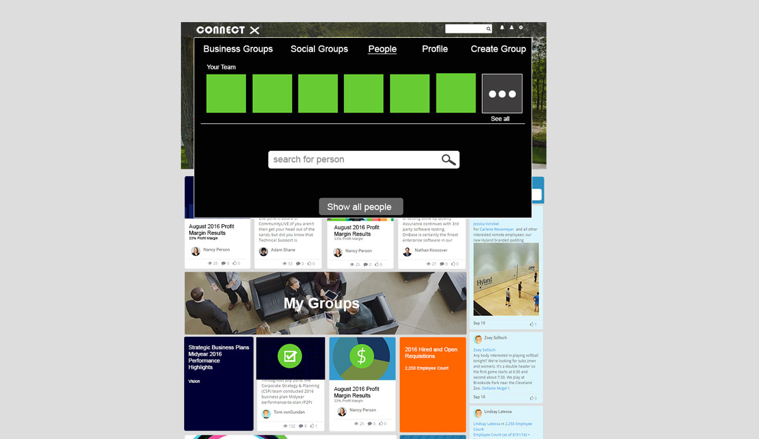Switch to the People tab

(382, 49)
